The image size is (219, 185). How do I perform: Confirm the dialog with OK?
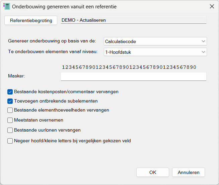[x=153, y=172]
